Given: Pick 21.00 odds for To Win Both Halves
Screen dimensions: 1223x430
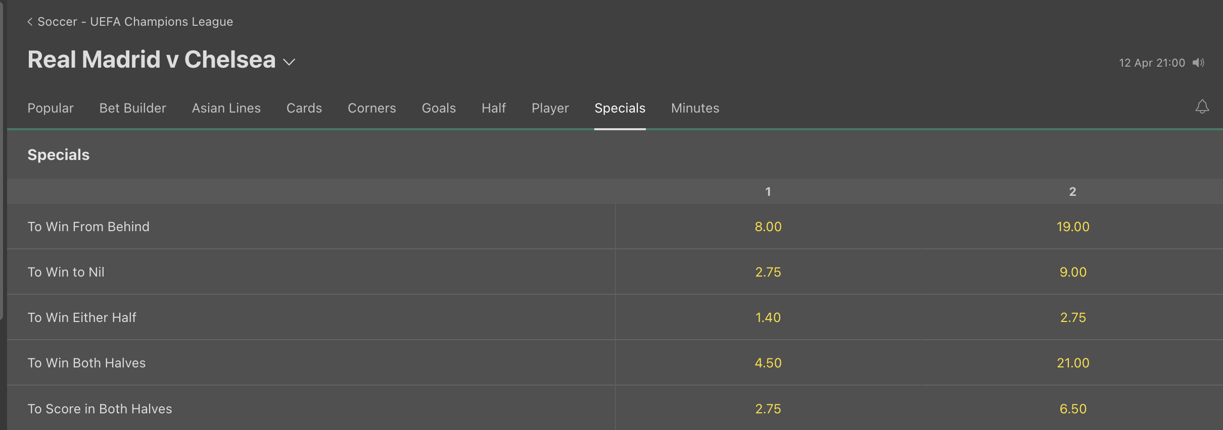Looking at the screenshot, I should point(1072,363).
